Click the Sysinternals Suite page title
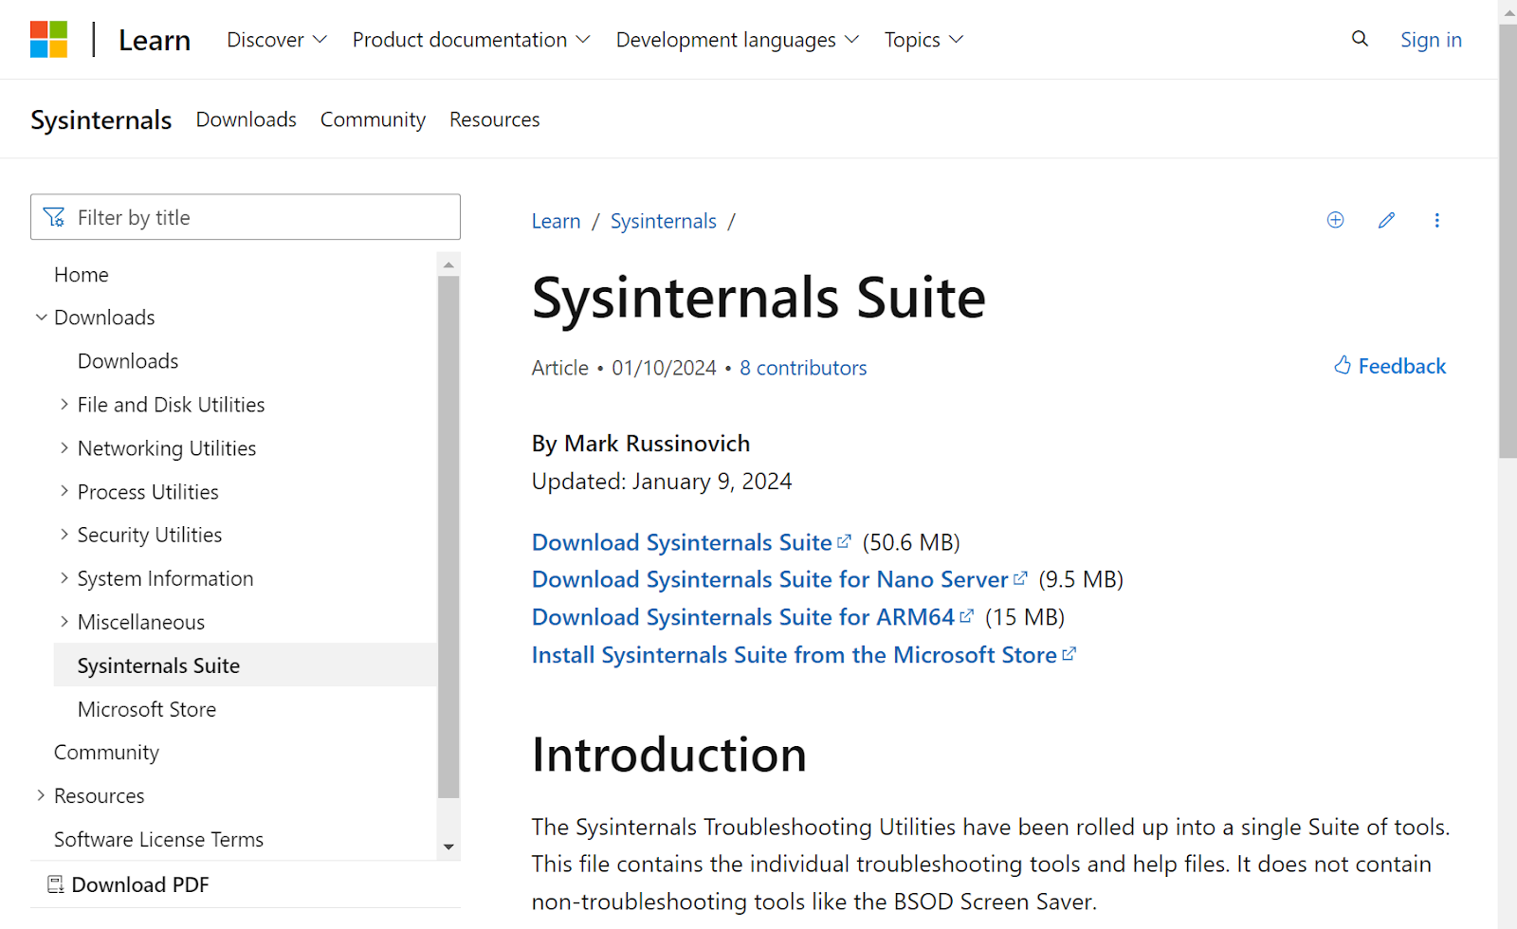This screenshot has height=929, width=1517. click(x=758, y=298)
